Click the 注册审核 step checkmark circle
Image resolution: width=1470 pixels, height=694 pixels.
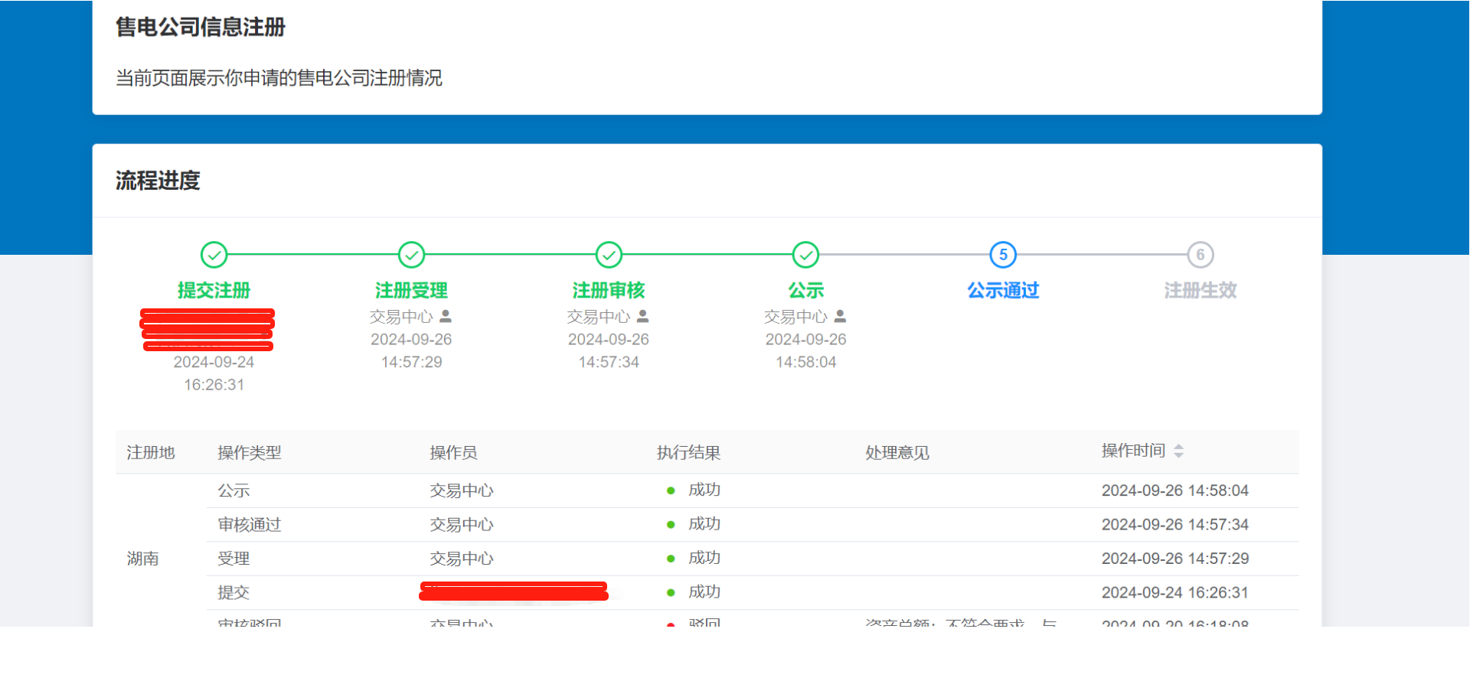click(609, 255)
